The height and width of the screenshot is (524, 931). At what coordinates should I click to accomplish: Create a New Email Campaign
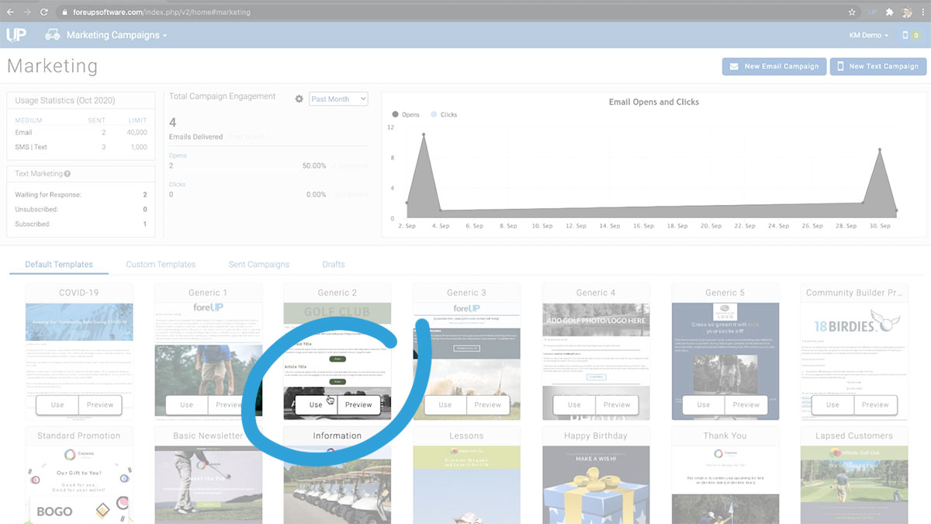pos(773,66)
